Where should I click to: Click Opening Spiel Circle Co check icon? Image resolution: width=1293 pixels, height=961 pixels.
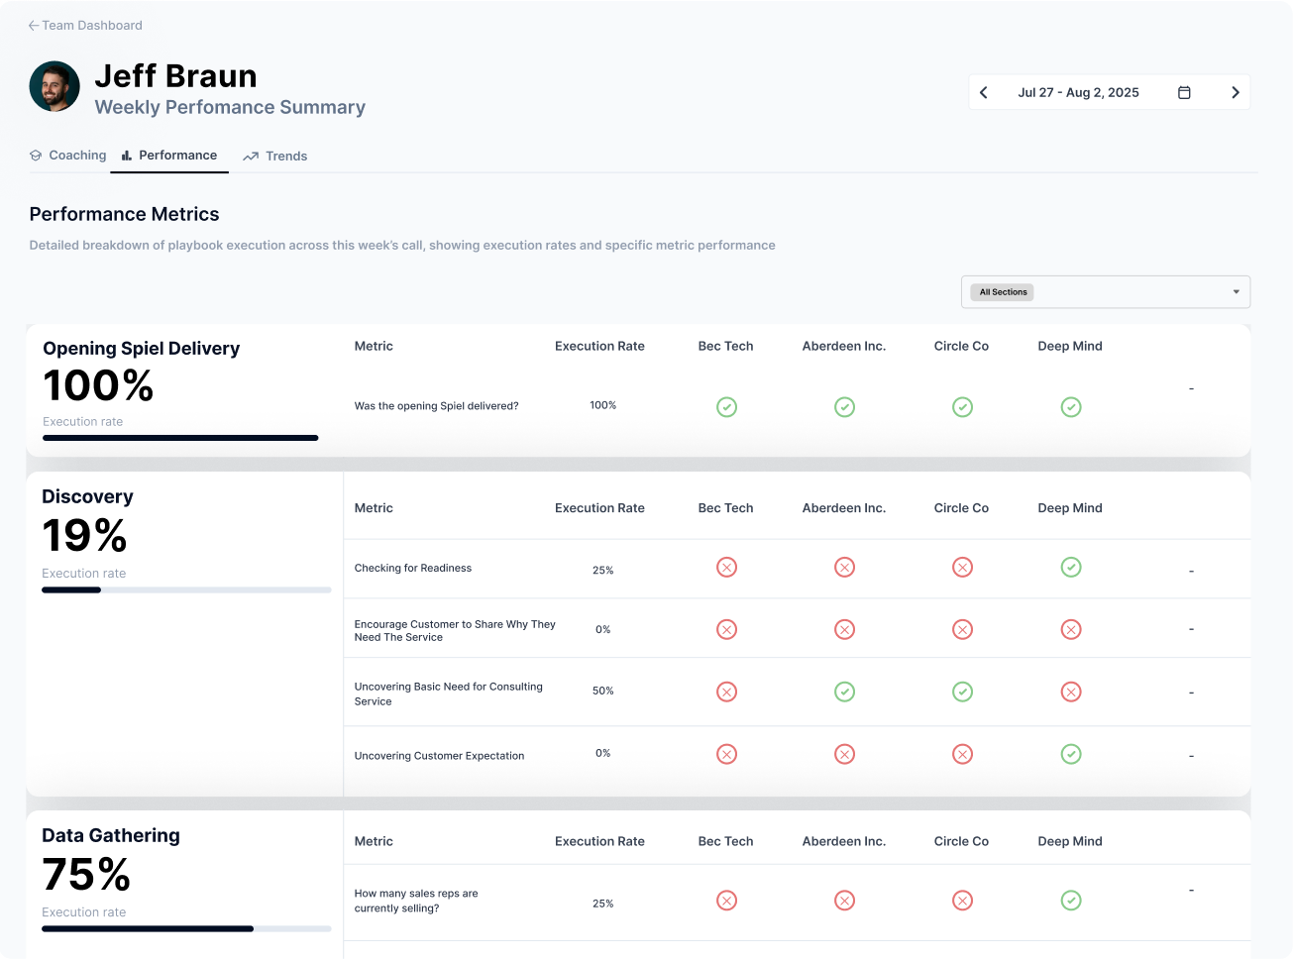[x=963, y=407]
